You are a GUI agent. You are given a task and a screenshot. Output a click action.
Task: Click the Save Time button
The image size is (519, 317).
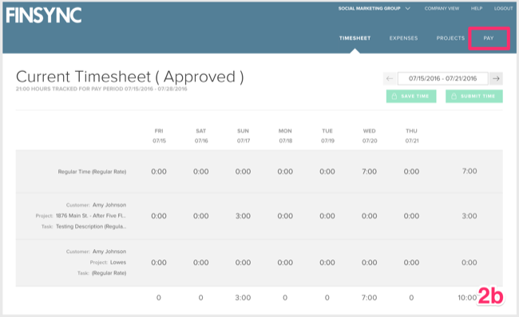pyautogui.click(x=411, y=97)
